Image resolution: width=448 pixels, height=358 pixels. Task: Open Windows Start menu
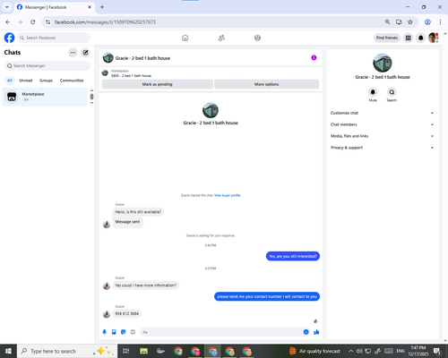[x=8, y=351]
